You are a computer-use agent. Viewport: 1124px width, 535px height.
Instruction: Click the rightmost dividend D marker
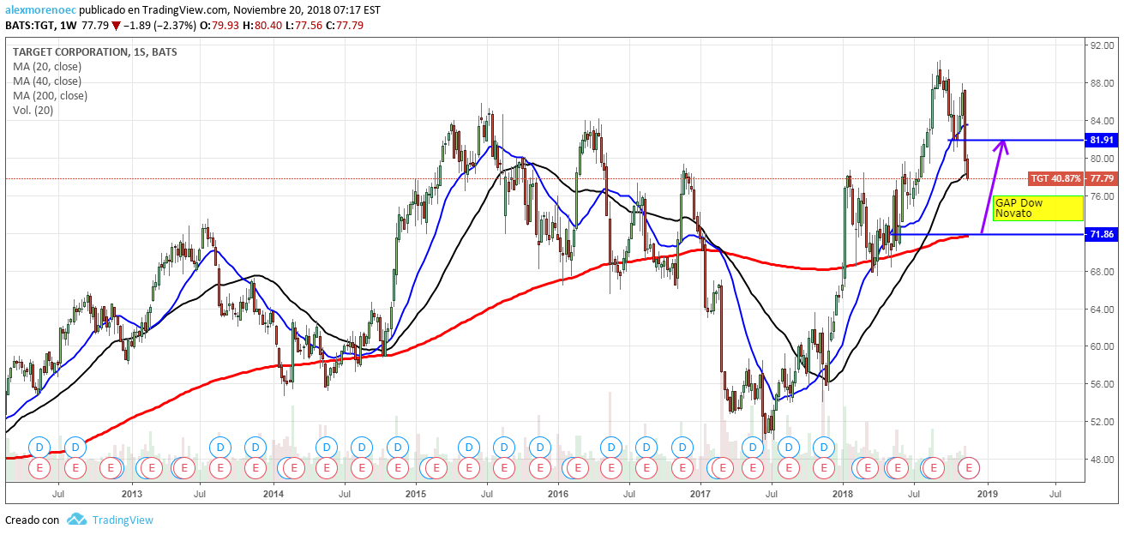(x=824, y=447)
